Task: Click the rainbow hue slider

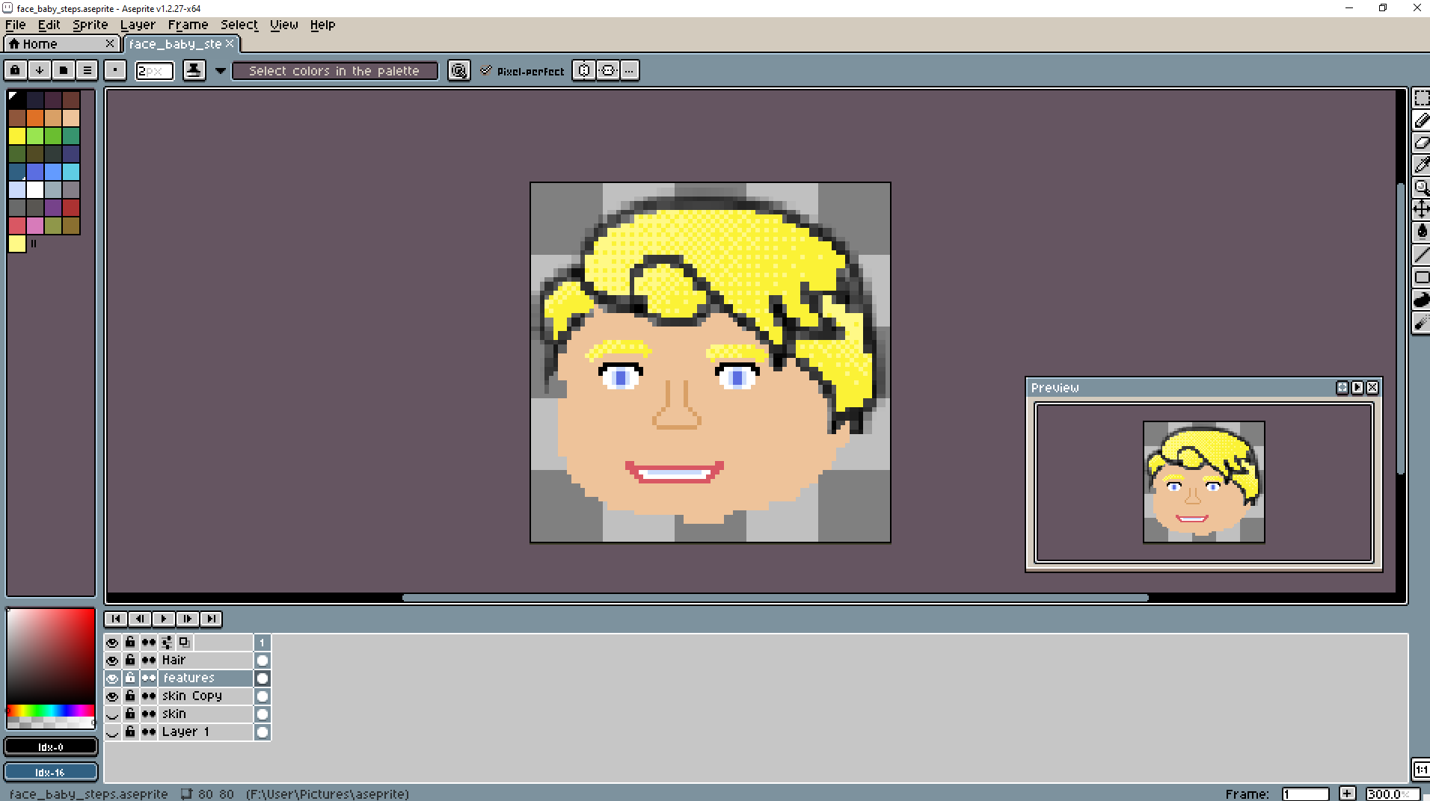Action: point(51,711)
